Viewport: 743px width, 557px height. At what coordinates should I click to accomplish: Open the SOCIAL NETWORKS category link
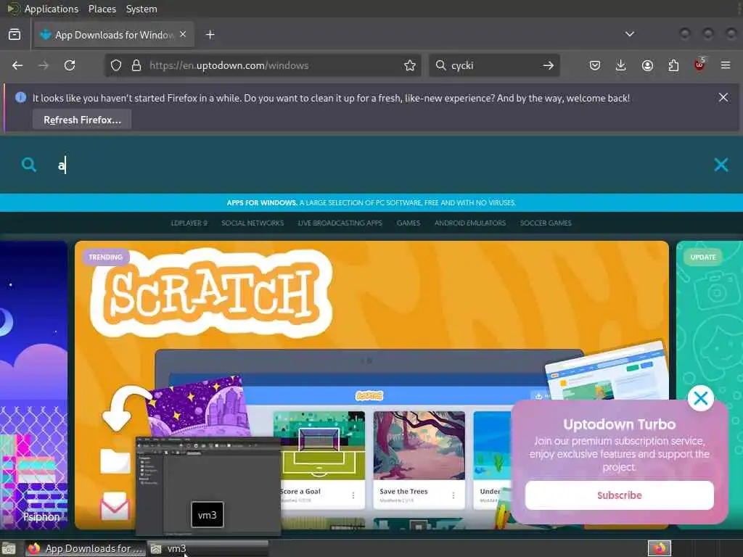pyautogui.click(x=253, y=223)
